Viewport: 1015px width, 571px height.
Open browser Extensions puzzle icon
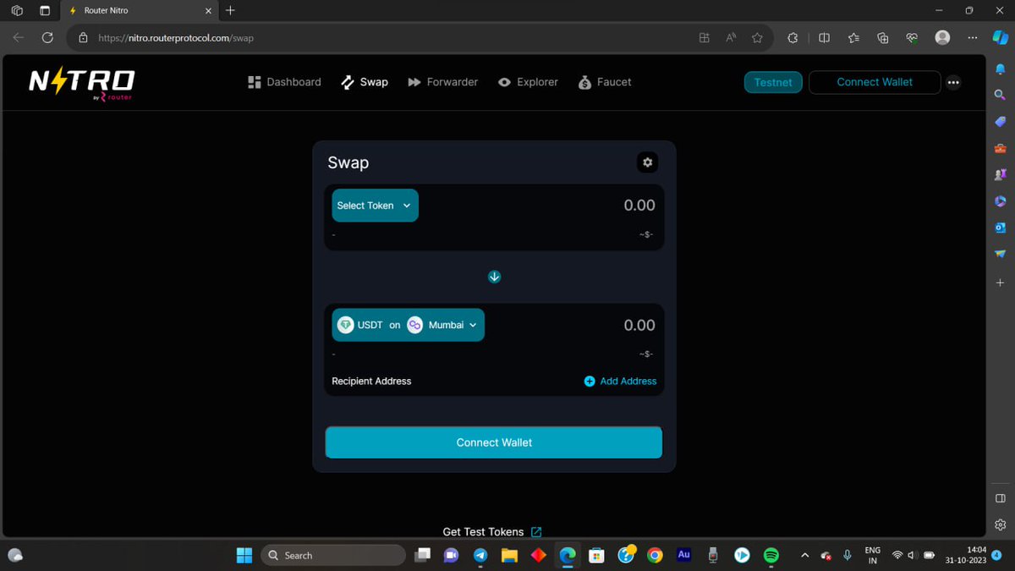(793, 38)
